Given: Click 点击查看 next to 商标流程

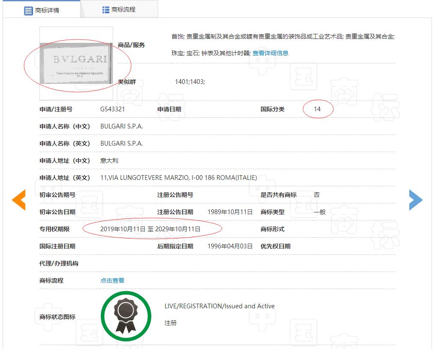Looking at the screenshot, I should (111, 280).
